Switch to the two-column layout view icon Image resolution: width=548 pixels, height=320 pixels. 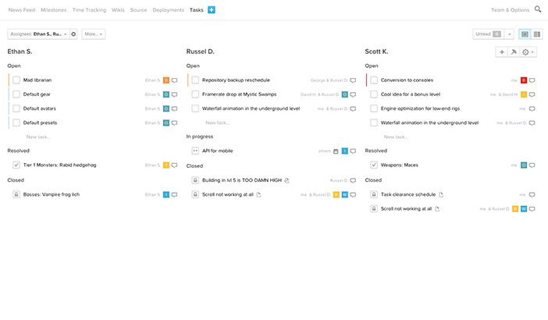click(x=537, y=34)
